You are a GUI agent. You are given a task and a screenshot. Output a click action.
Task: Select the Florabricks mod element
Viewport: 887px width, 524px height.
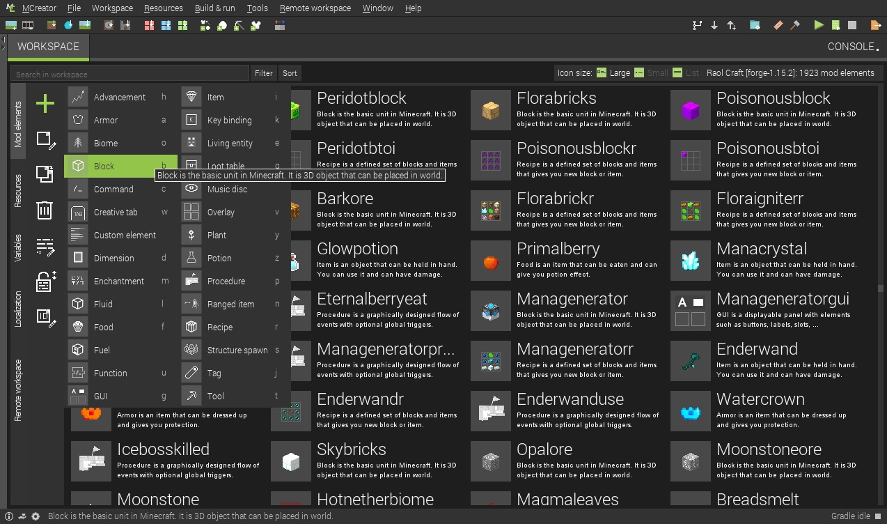pos(567,109)
